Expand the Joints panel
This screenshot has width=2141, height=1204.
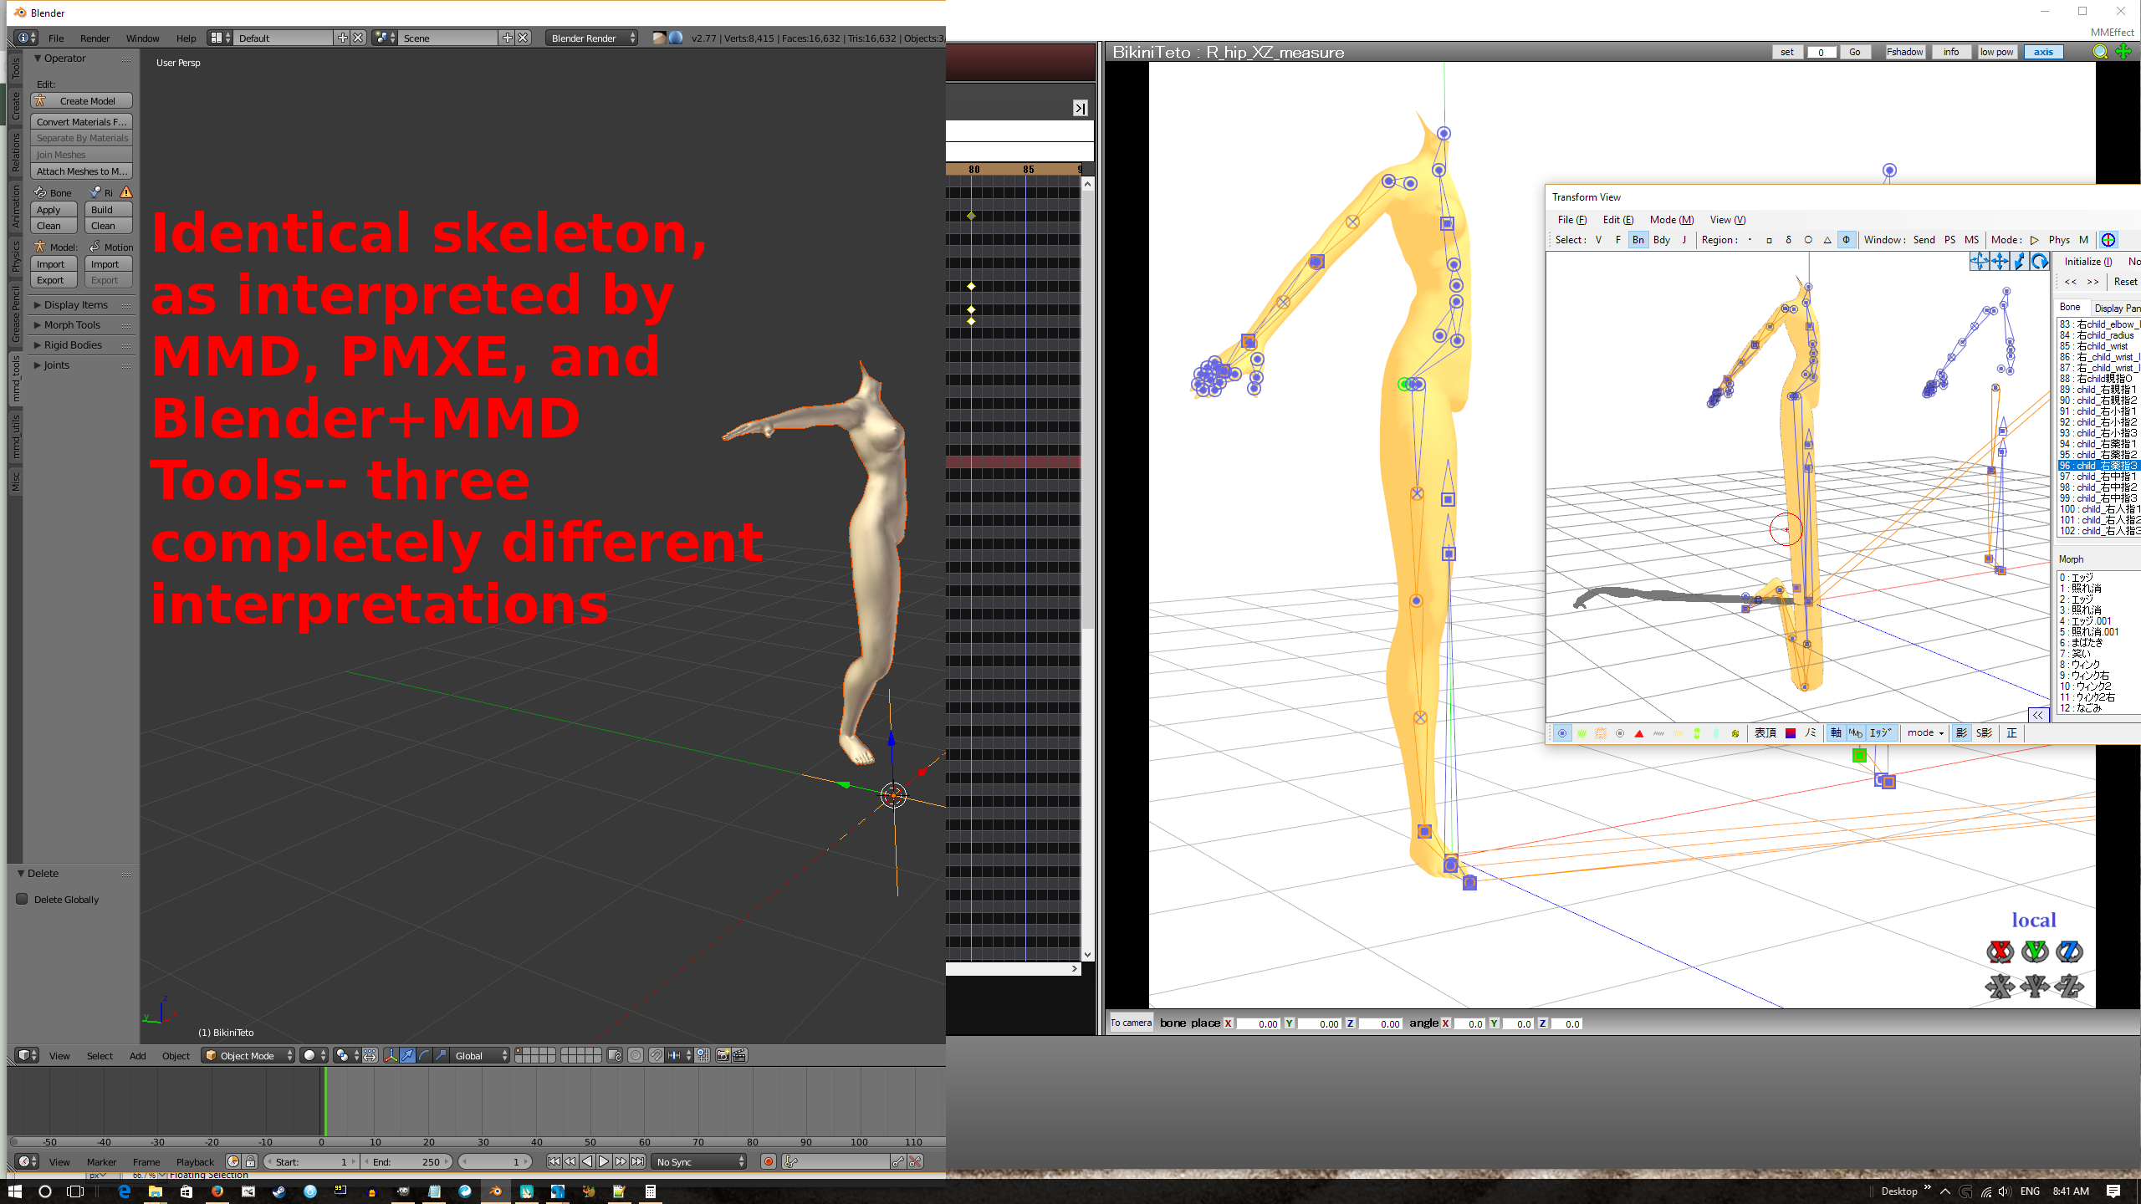pyautogui.click(x=56, y=365)
